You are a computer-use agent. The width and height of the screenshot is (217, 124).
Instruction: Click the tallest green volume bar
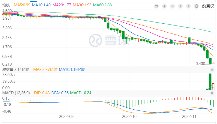click(x=210, y=82)
